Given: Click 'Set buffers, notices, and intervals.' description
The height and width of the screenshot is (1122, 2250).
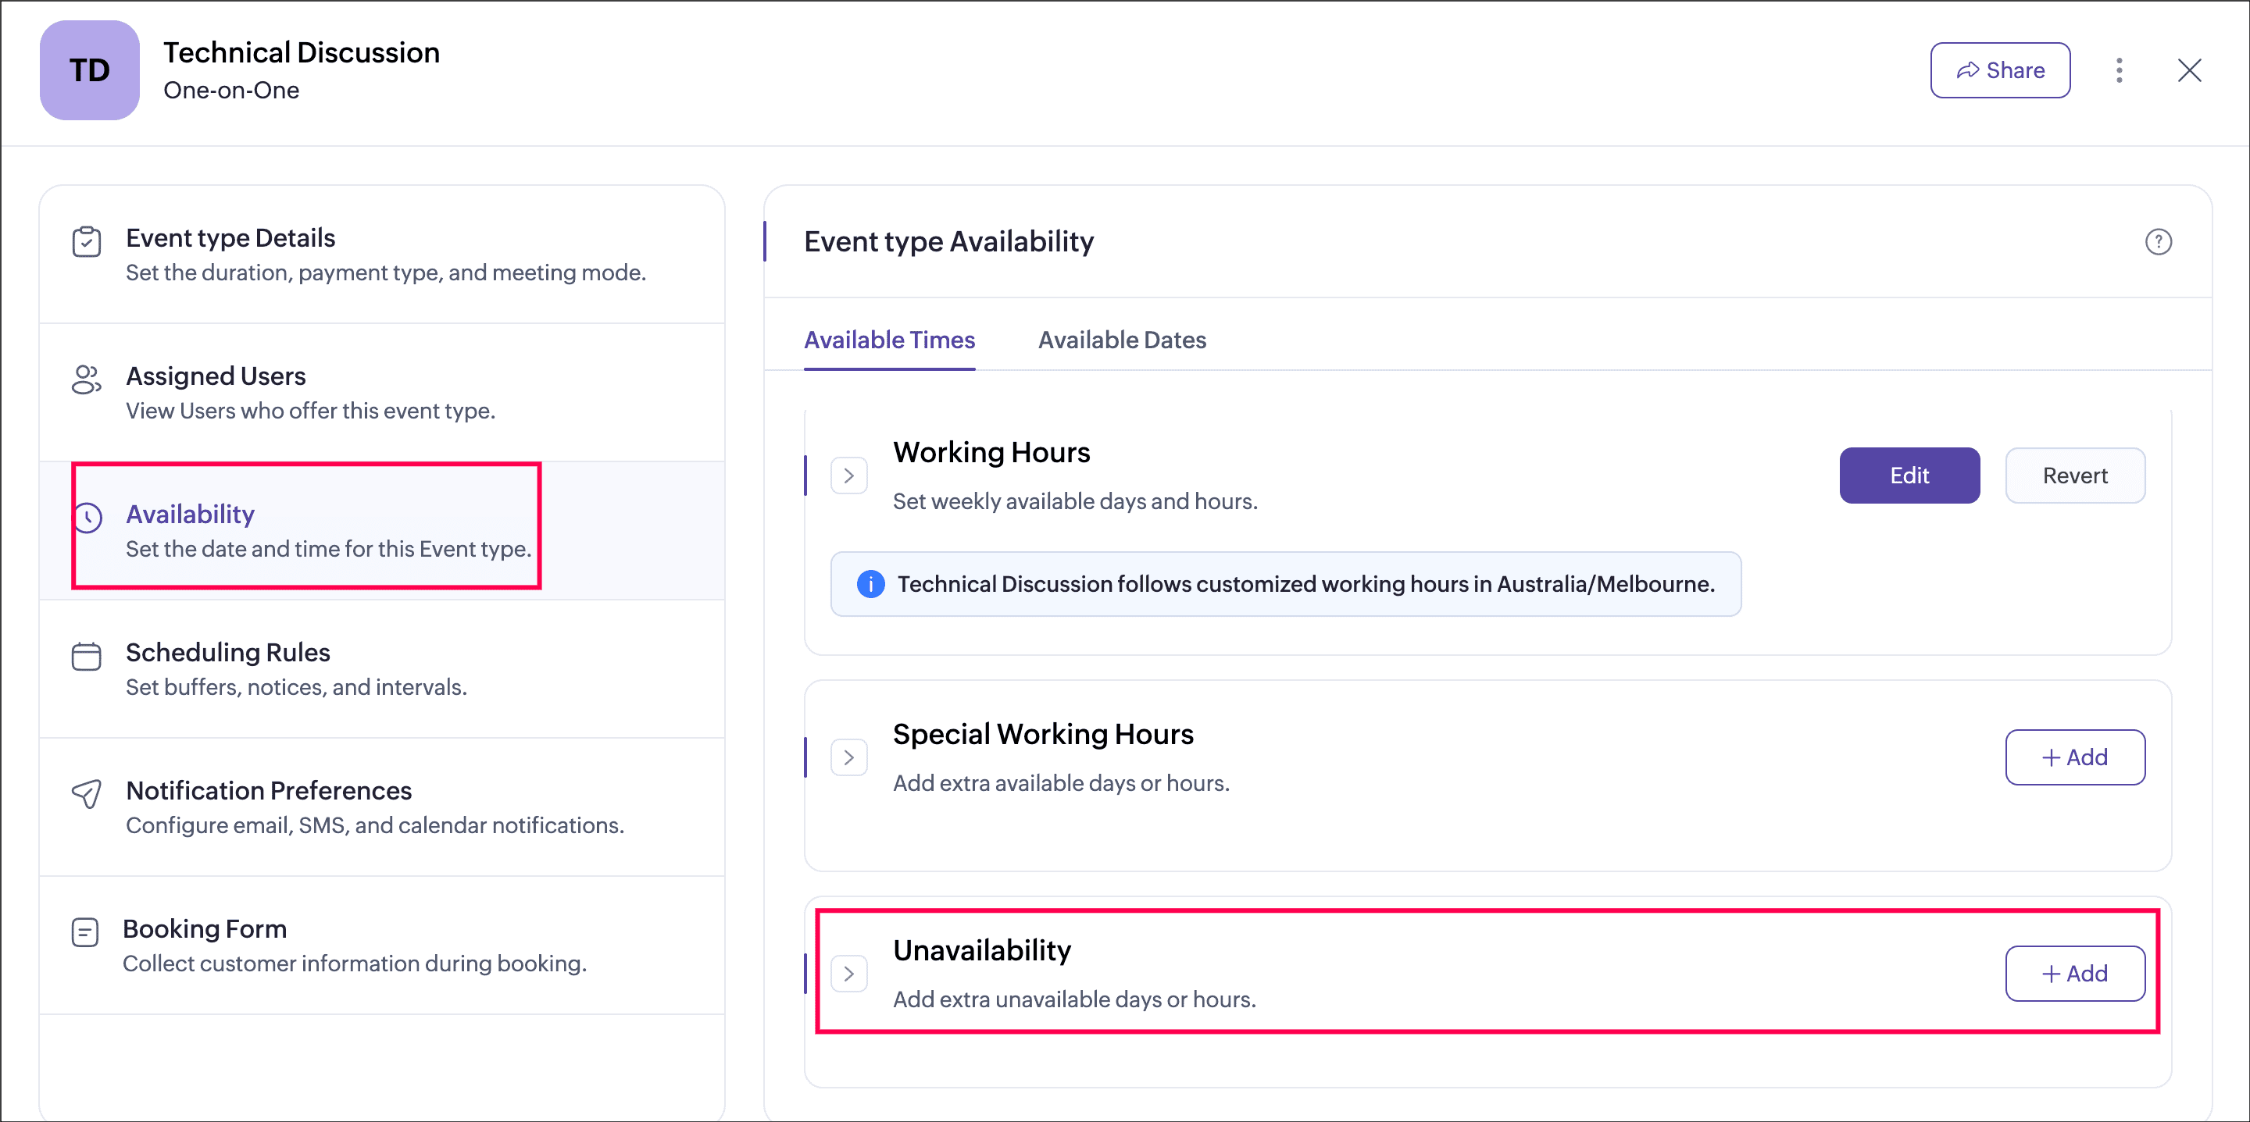Looking at the screenshot, I should 296,687.
